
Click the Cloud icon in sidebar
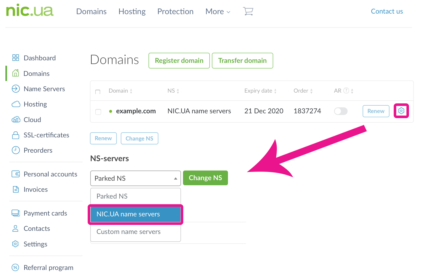[16, 120]
